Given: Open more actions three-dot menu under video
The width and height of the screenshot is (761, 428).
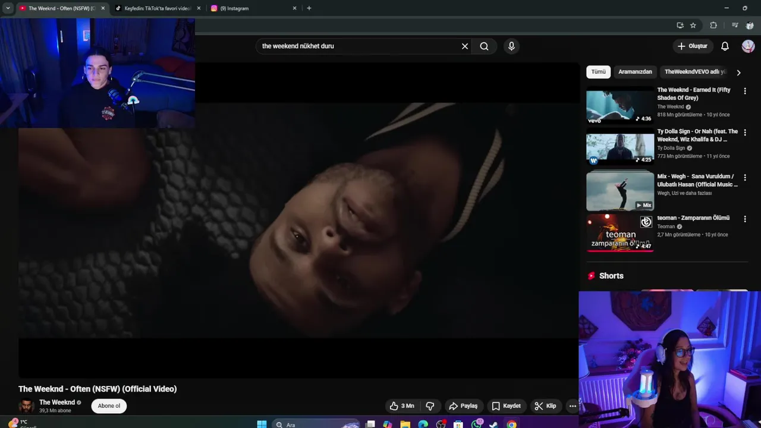Looking at the screenshot, I should [x=573, y=406].
